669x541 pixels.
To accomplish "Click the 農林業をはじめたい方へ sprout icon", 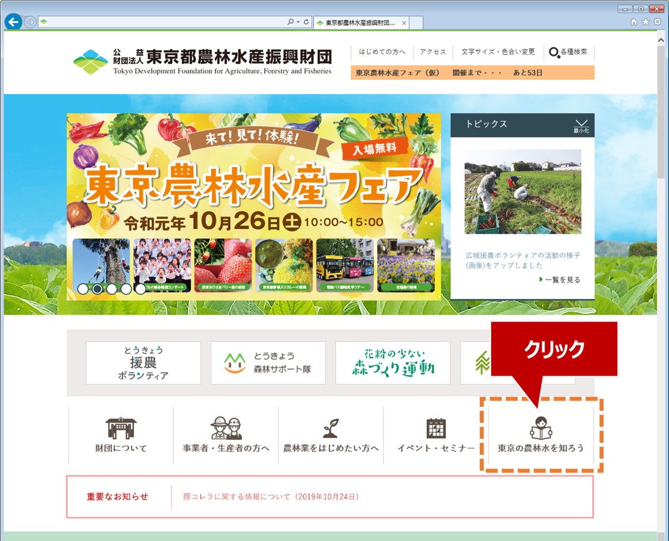I will point(331,428).
